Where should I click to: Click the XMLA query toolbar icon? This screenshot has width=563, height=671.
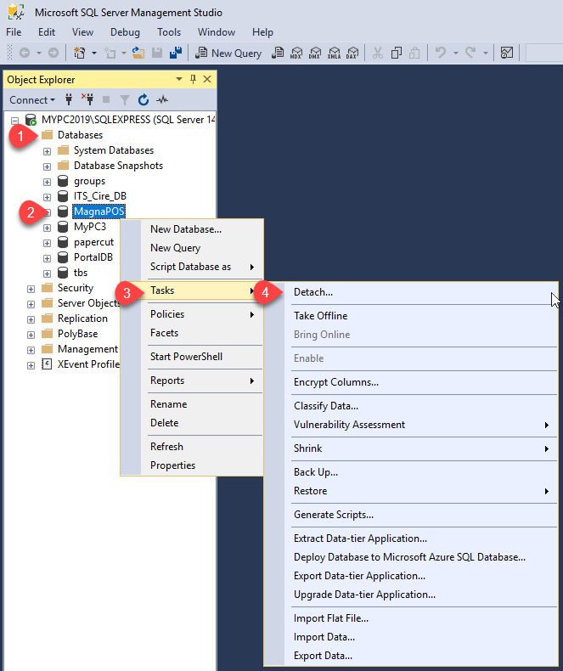(x=334, y=53)
